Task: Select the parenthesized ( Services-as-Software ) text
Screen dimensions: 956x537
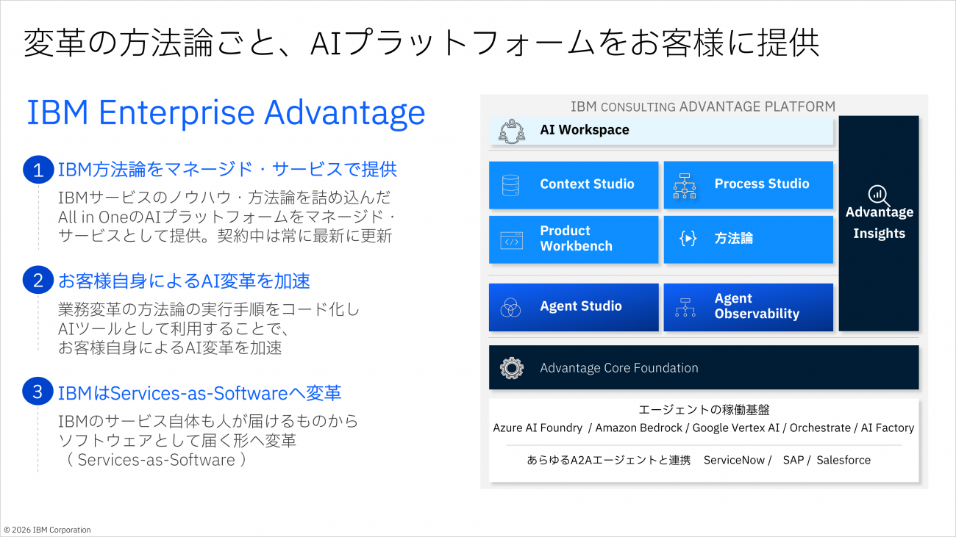Action: pyautogui.click(x=157, y=460)
